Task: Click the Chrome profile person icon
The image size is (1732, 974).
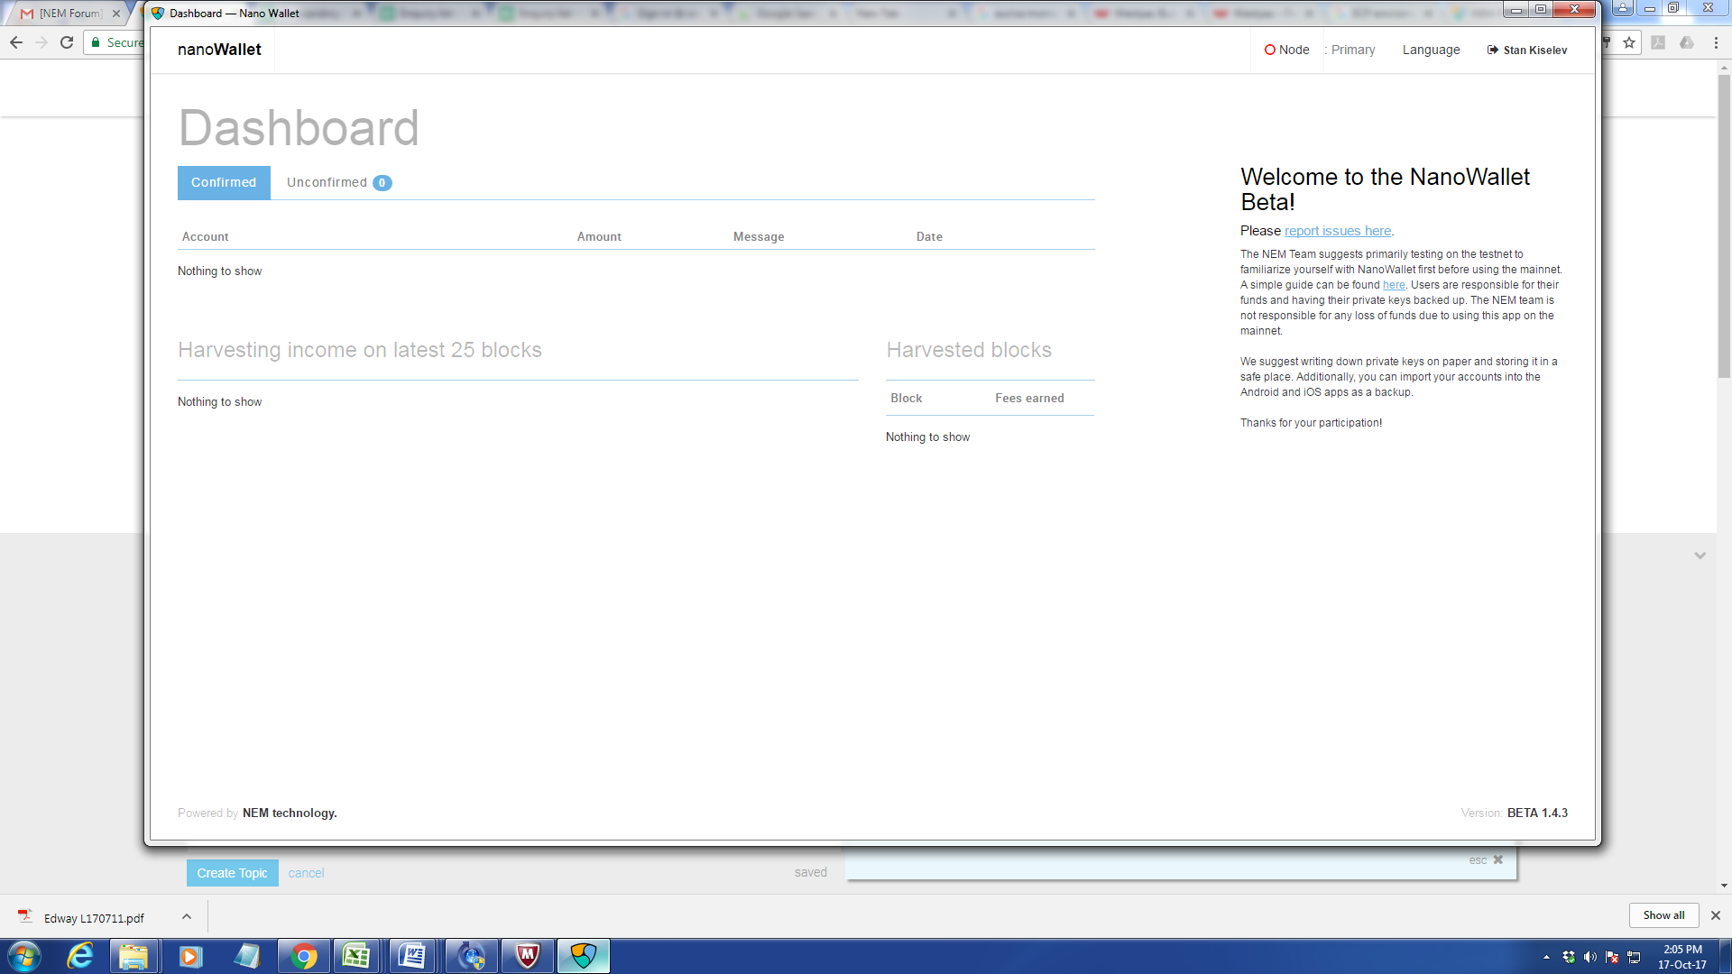Action: point(1622,8)
